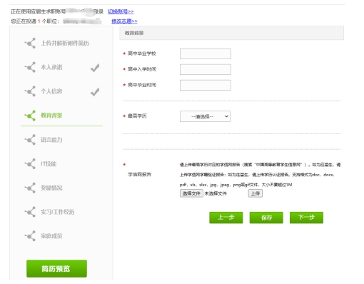Open the 家庭成员 section in sidebar

[51, 236]
